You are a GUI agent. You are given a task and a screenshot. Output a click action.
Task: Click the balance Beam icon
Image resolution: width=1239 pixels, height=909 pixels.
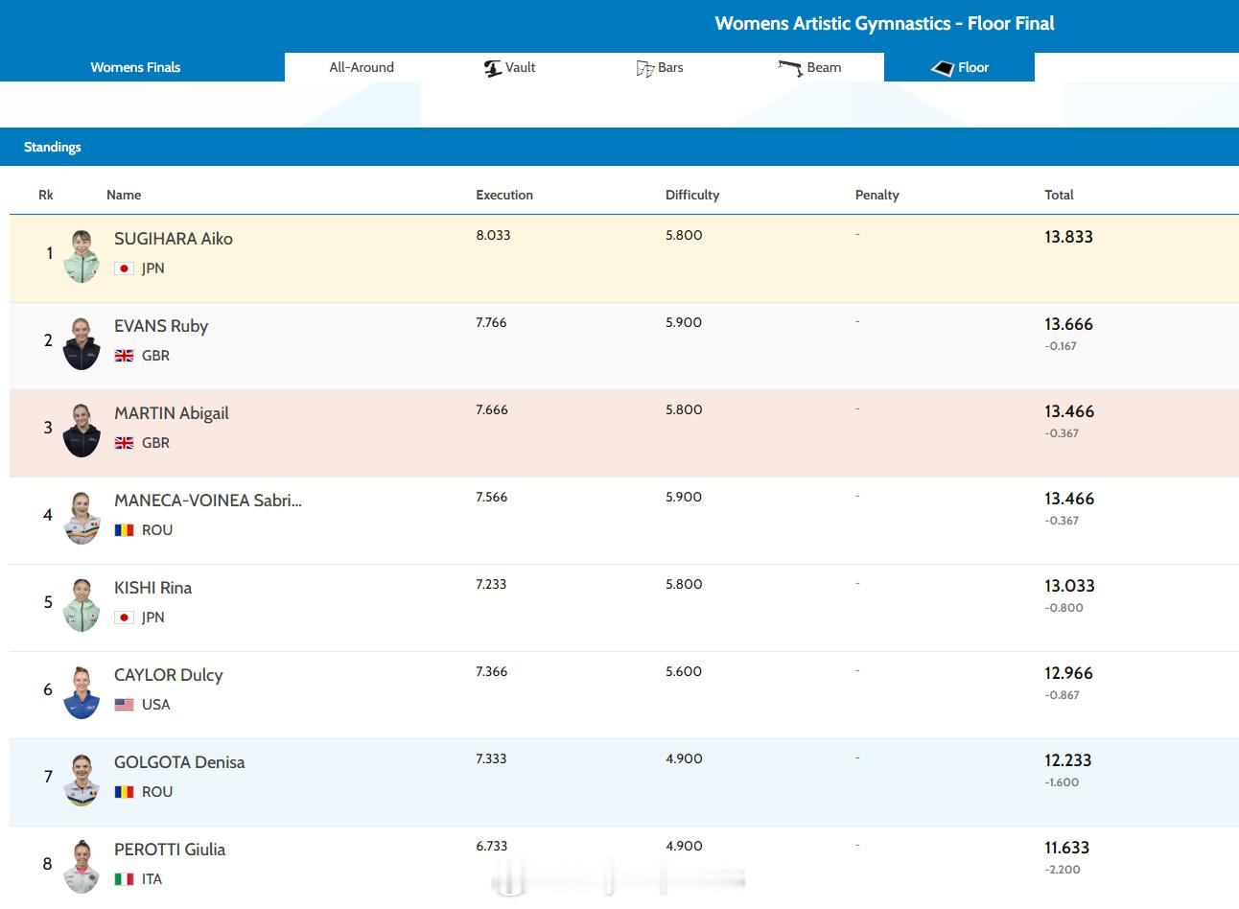790,68
